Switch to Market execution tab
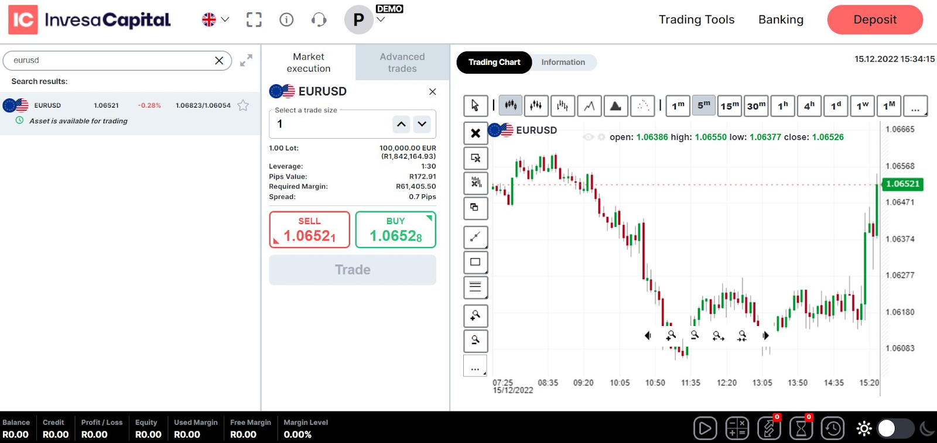This screenshot has height=443, width=937. (x=309, y=63)
